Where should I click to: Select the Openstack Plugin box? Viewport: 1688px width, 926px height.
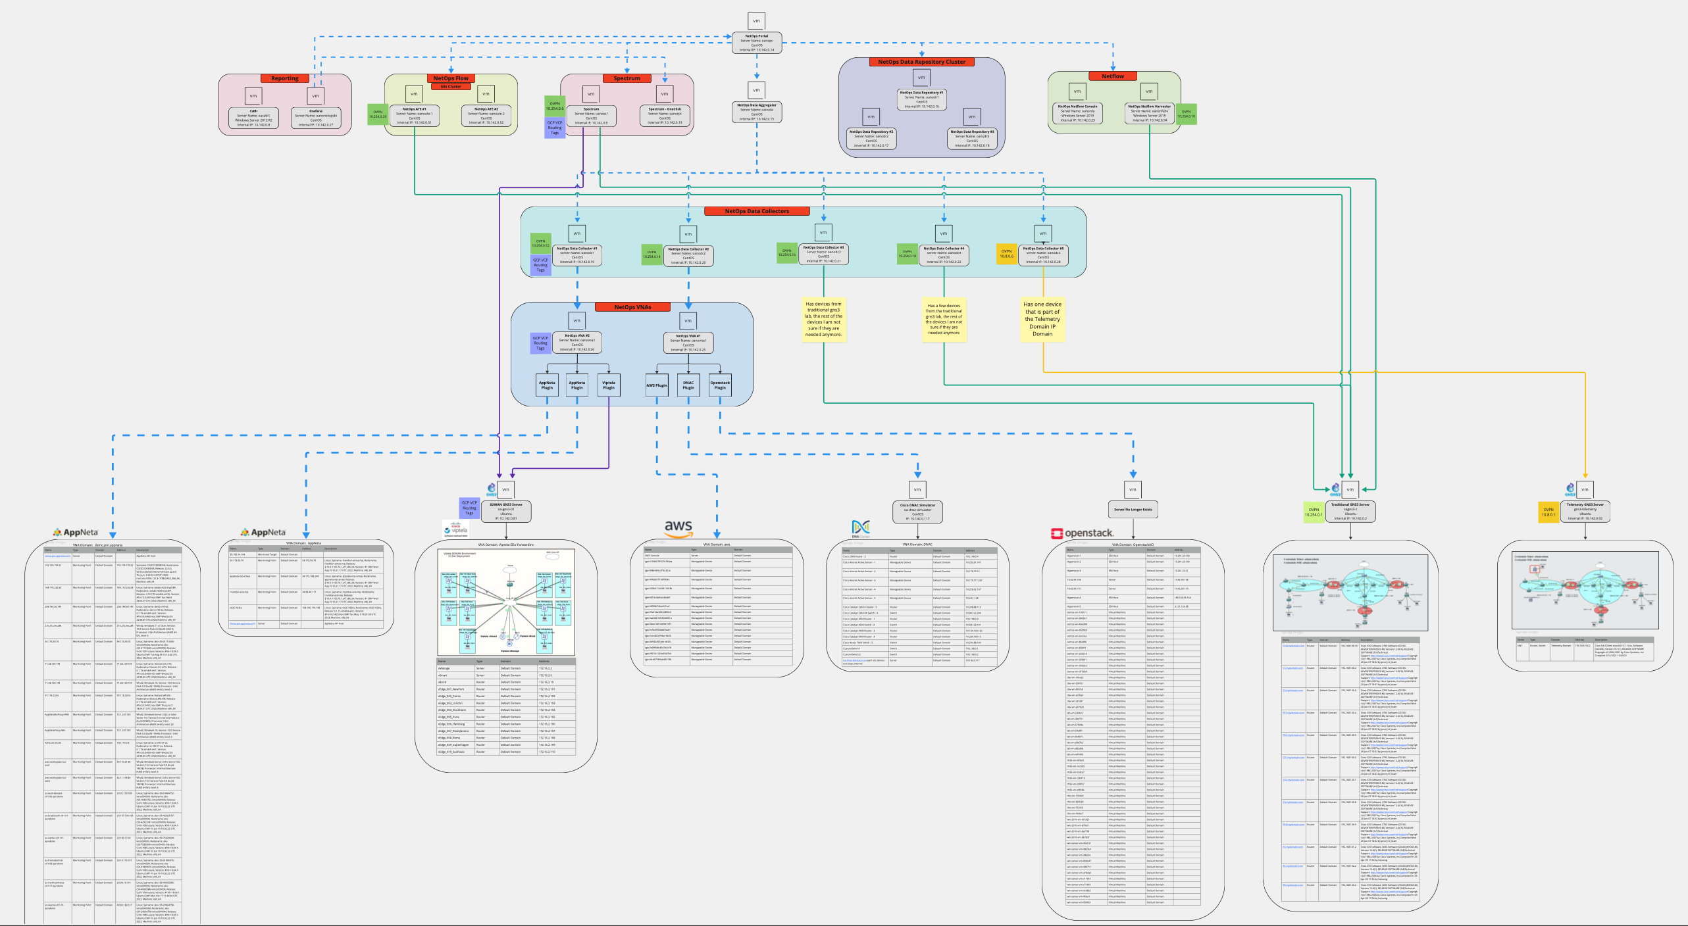(x=720, y=385)
